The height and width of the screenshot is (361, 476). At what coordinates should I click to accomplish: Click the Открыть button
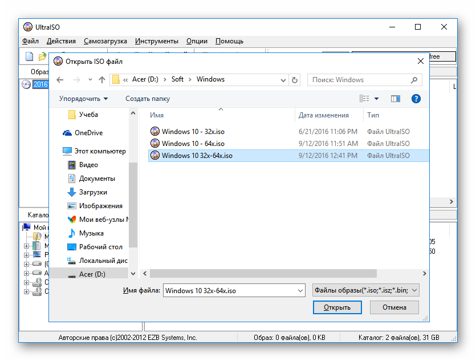(x=337, y=307)
